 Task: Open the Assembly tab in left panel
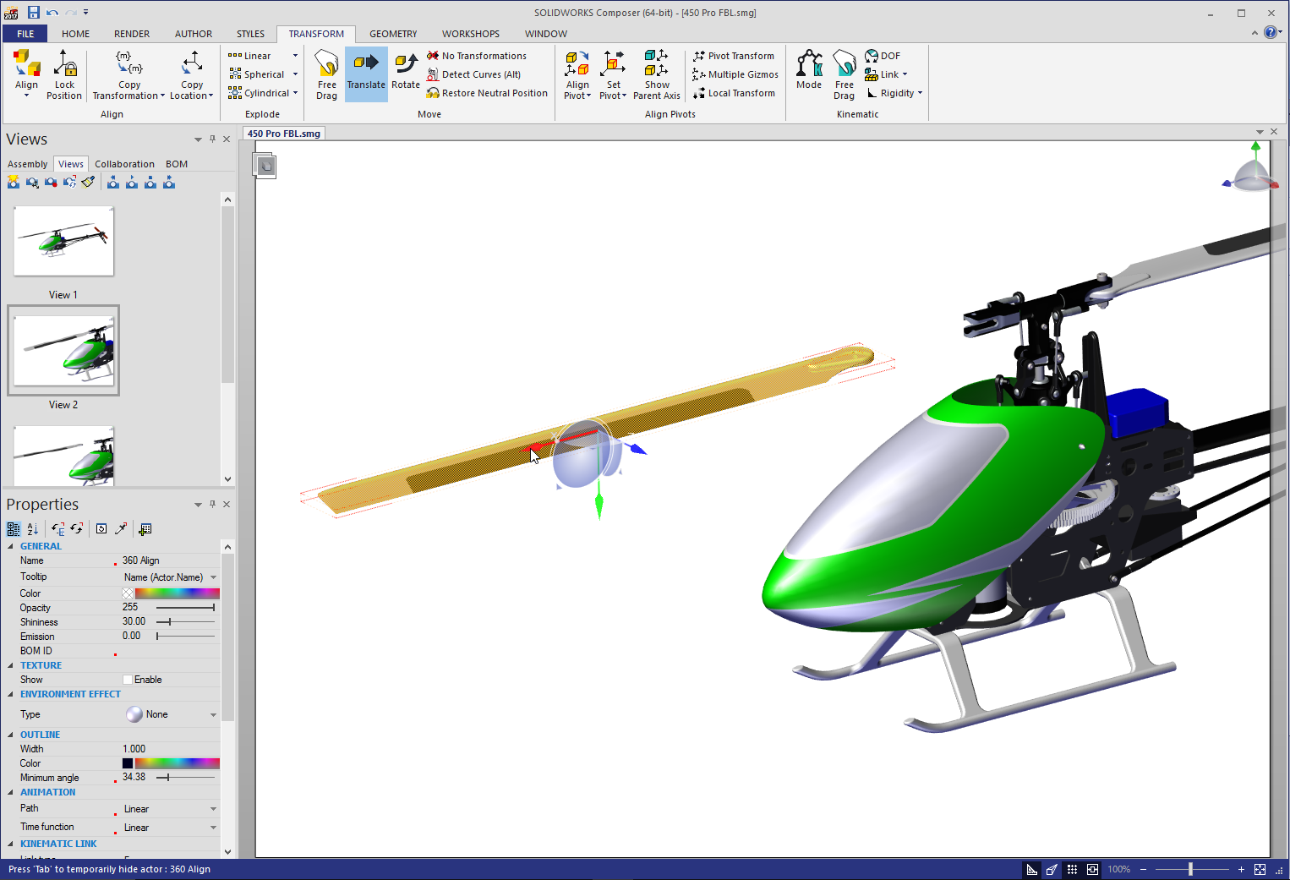(x=27, y=164)
